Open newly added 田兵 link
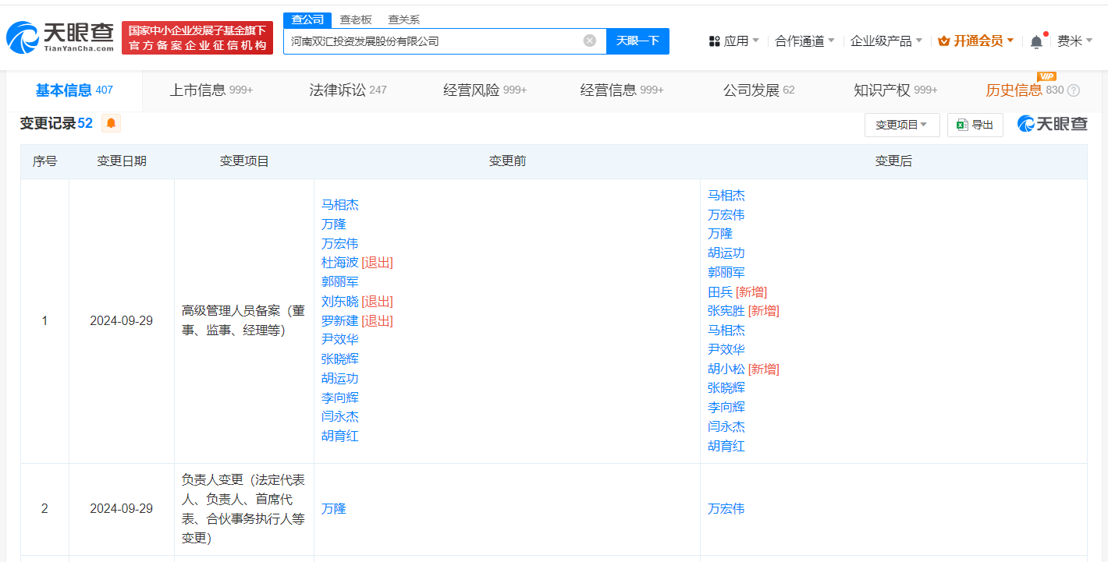This screenshot has width=1108, height=562. click(x=720, y=292)
